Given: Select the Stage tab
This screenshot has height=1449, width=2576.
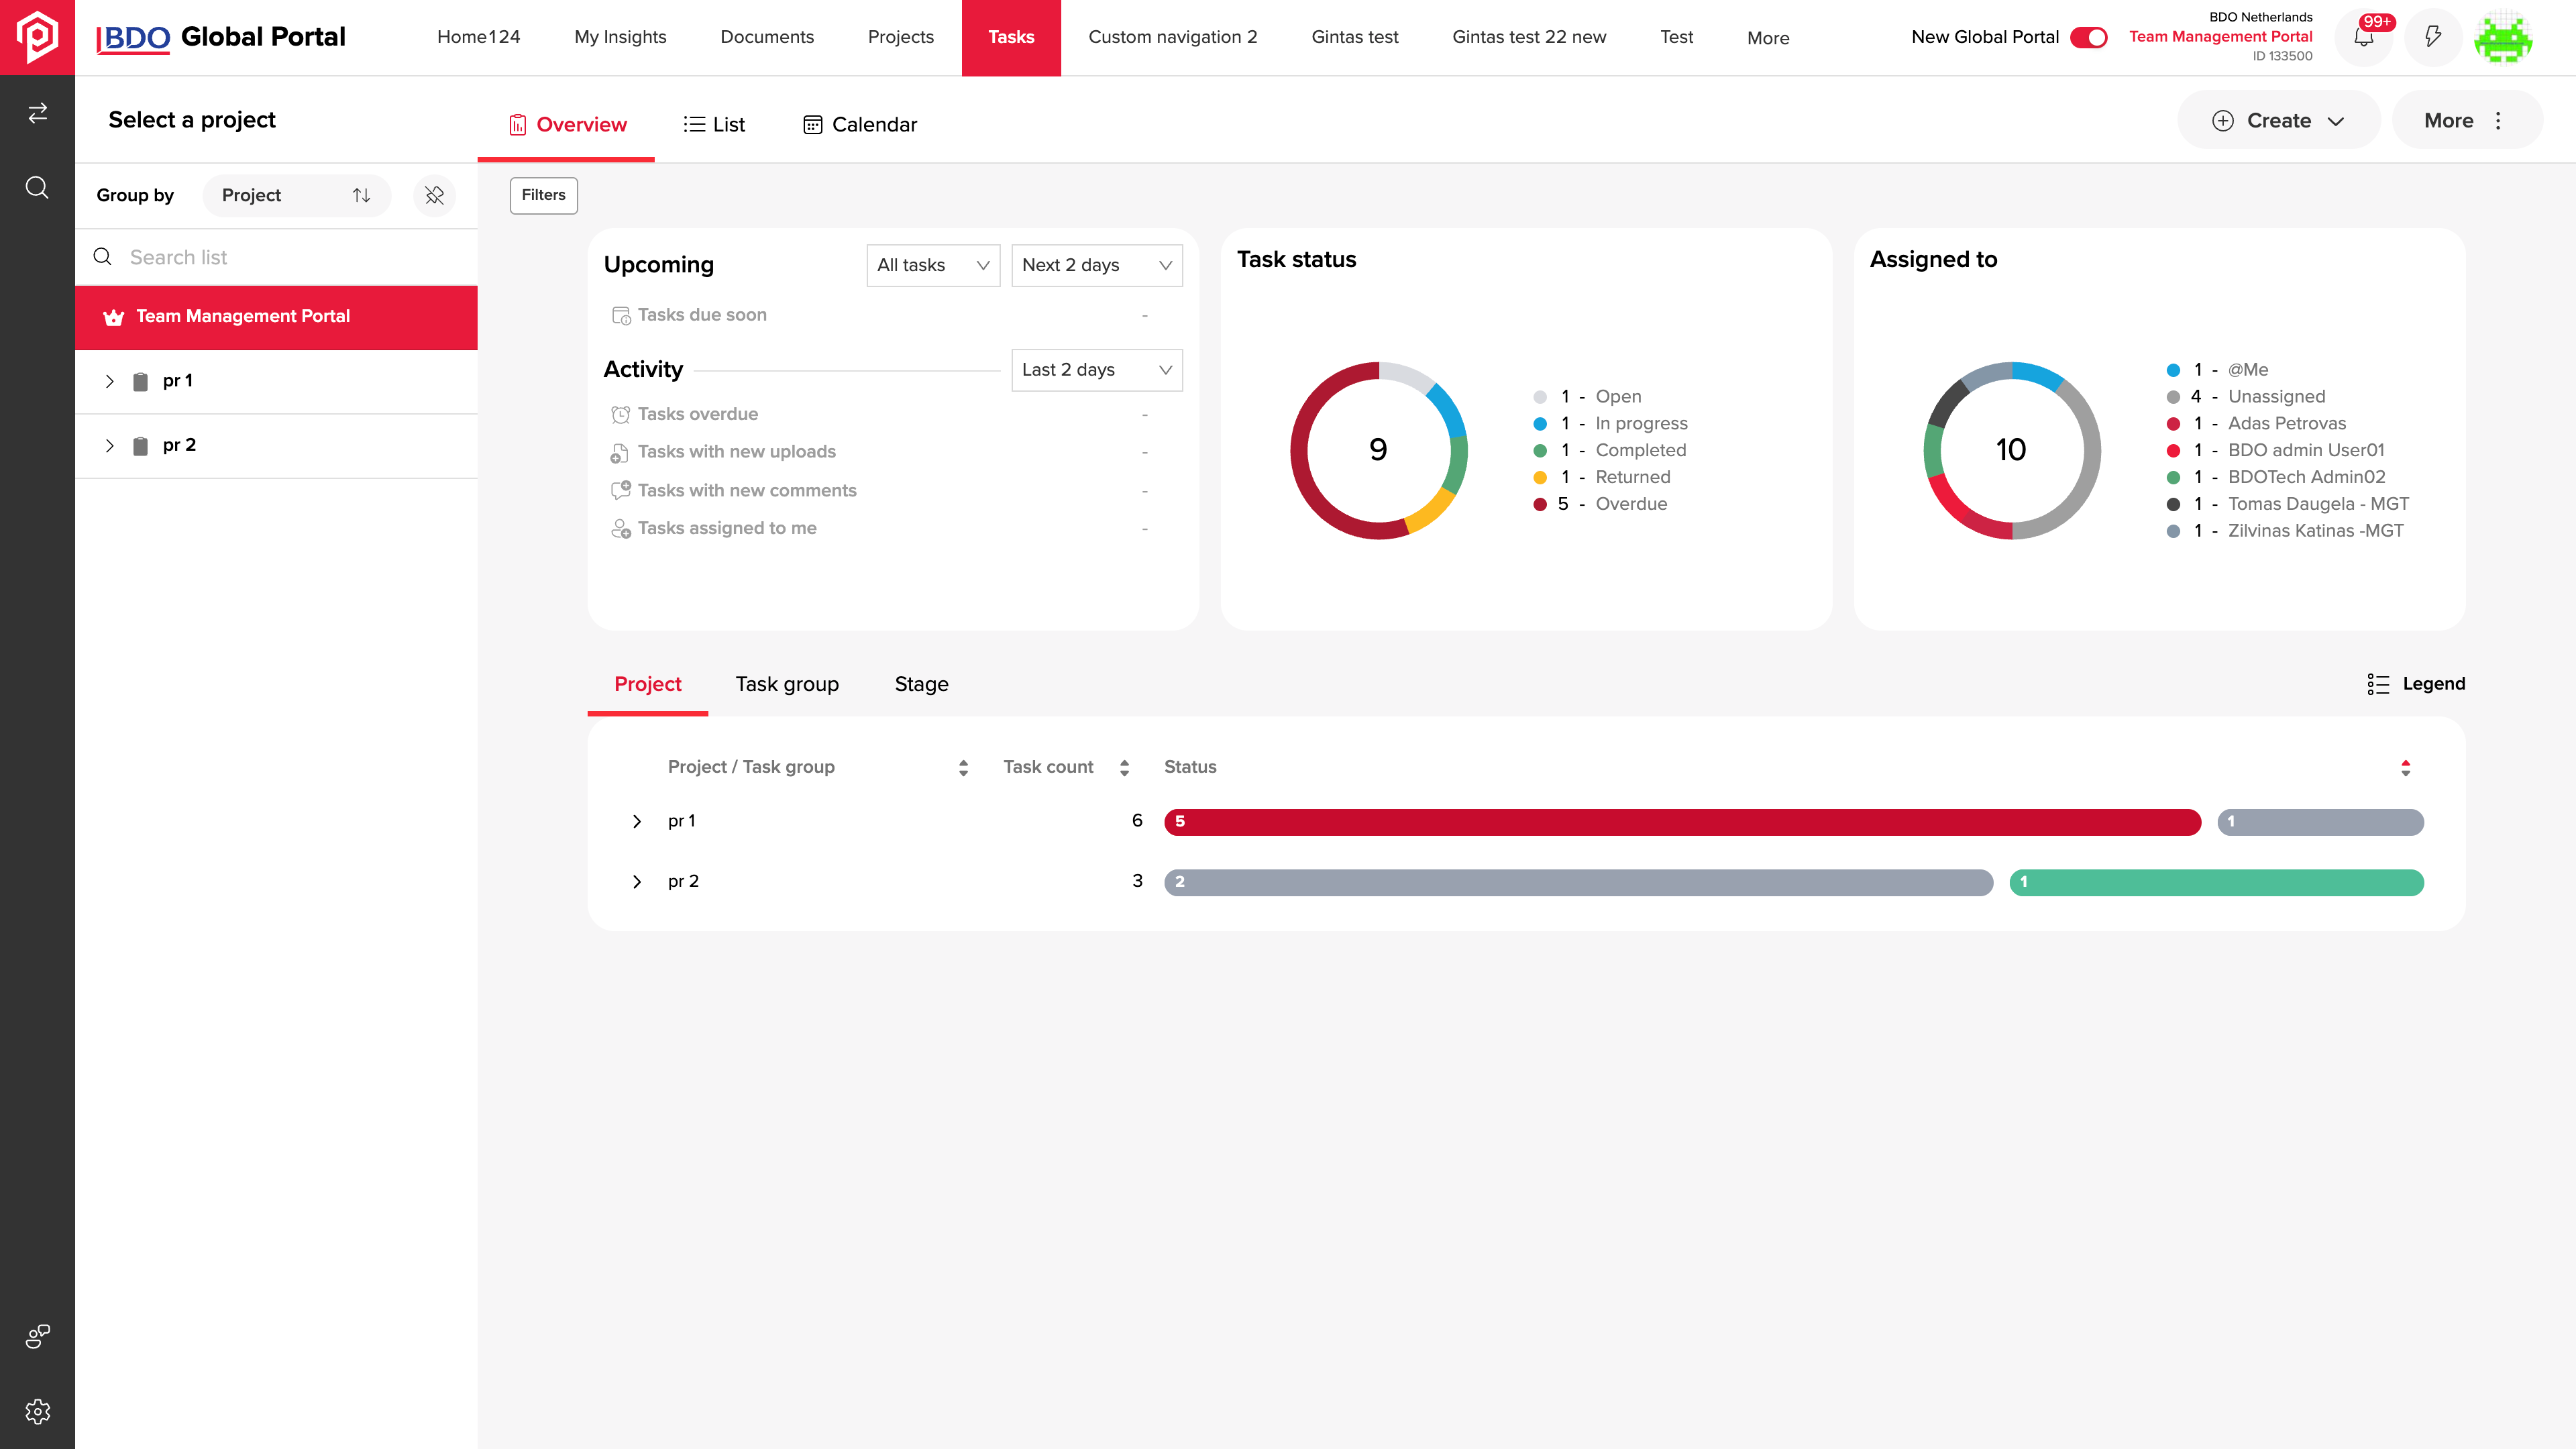Looking at the screenshot, I should (921, 684).
